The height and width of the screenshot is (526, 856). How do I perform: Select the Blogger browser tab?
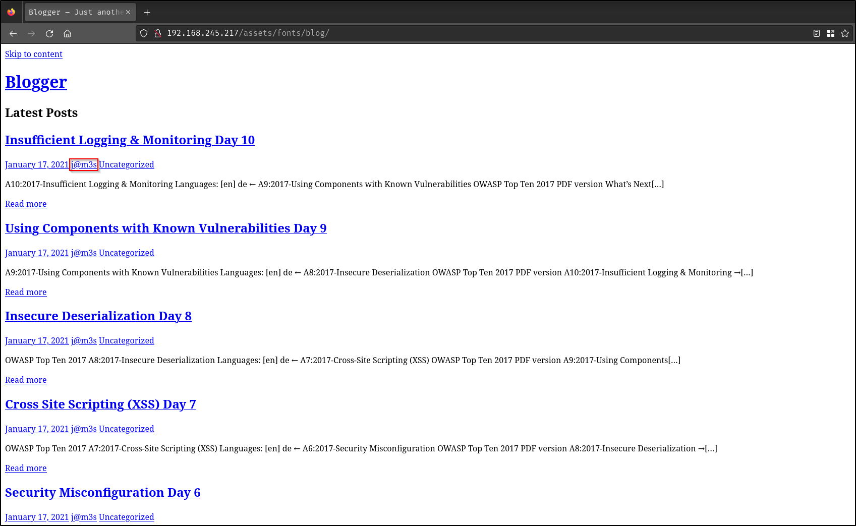pos(76,12)
